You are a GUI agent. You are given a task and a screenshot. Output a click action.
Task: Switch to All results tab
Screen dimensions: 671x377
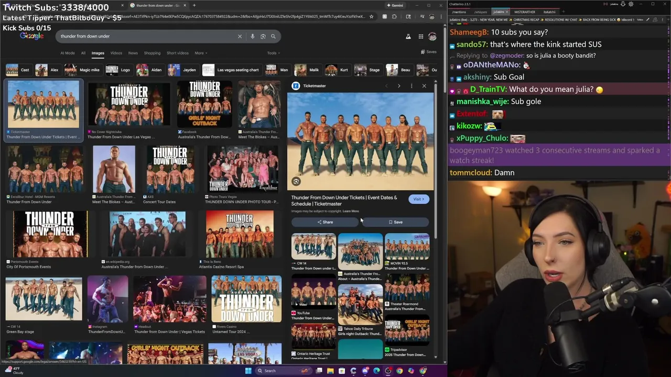point(83,53)
